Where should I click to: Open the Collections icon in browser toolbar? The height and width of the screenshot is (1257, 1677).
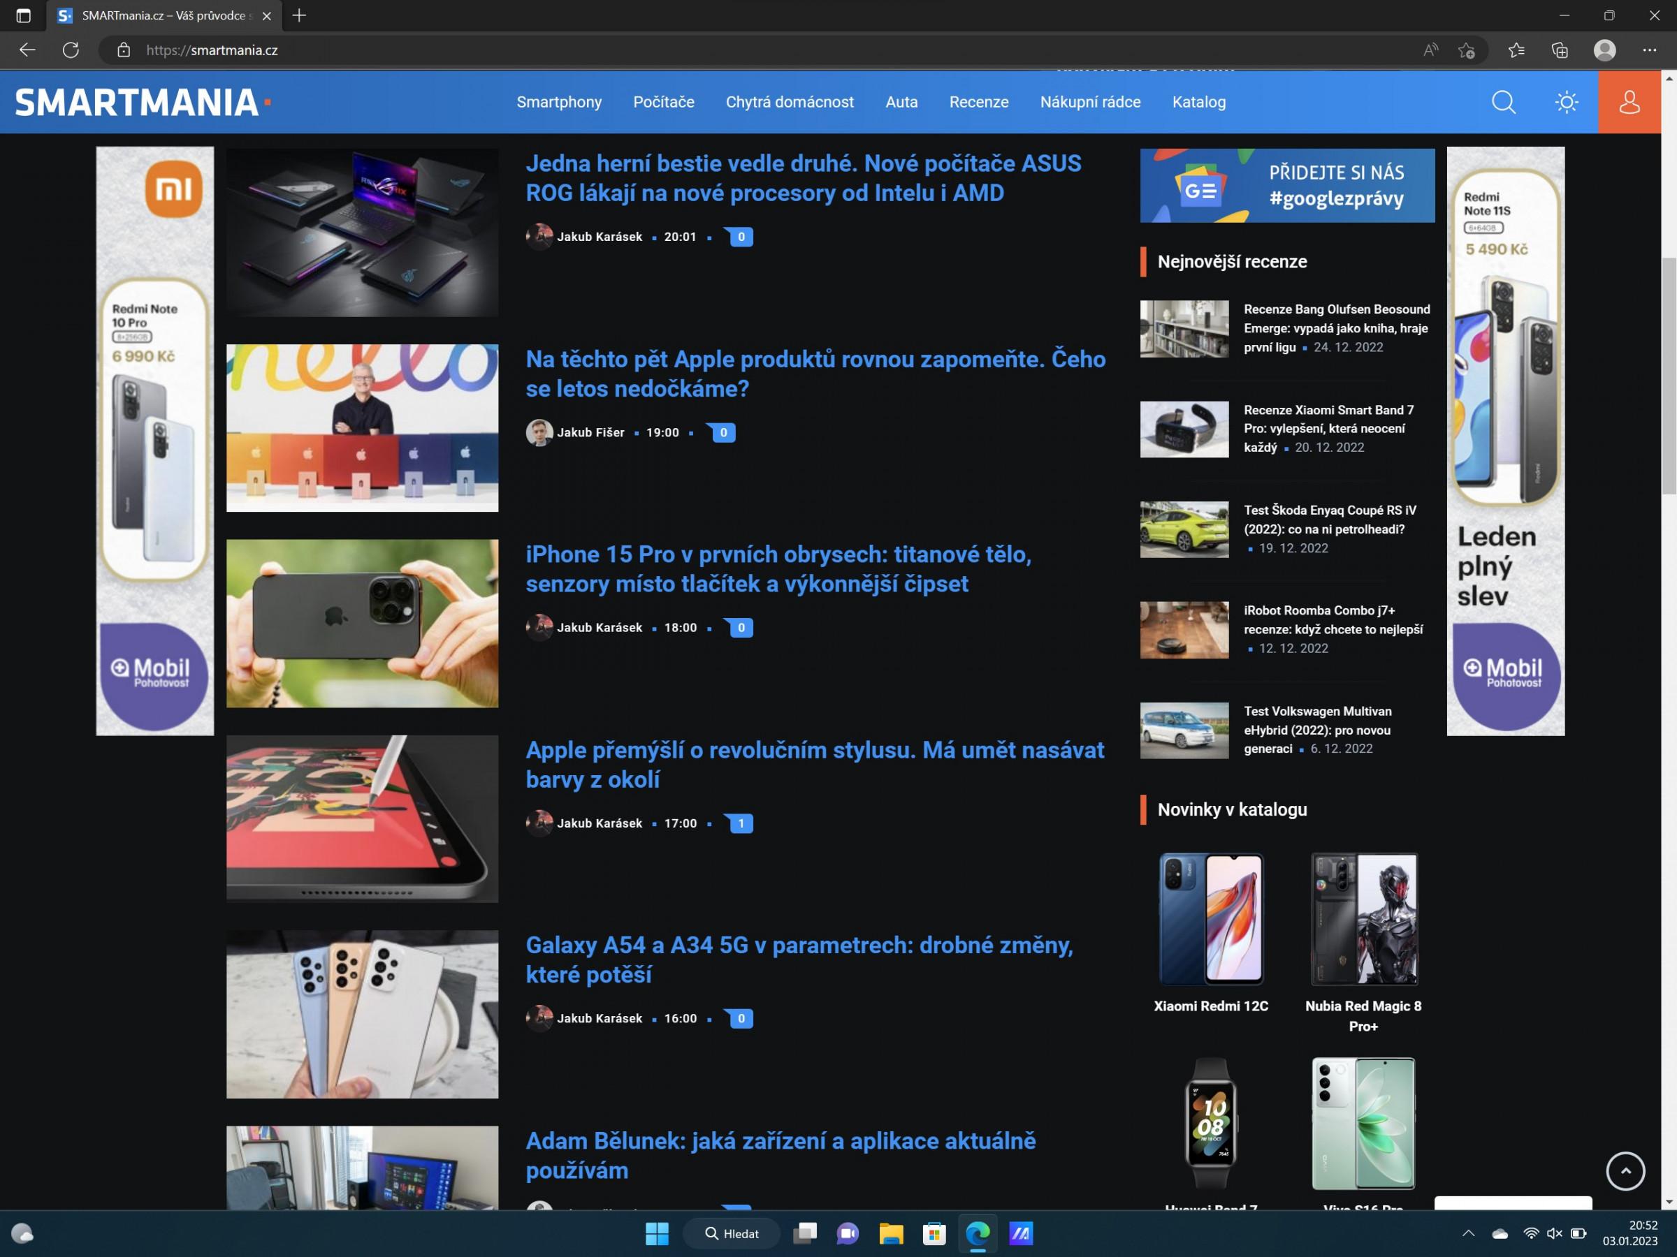pyautogui.click(x=1560, y=50)
